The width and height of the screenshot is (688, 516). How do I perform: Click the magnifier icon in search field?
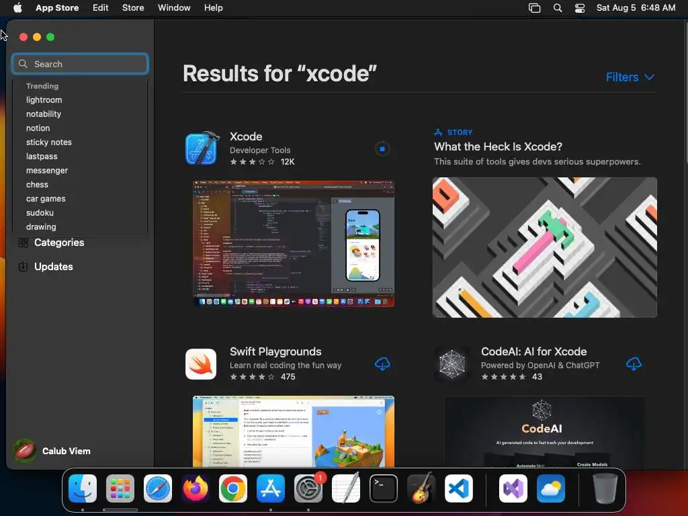(23, 64)
